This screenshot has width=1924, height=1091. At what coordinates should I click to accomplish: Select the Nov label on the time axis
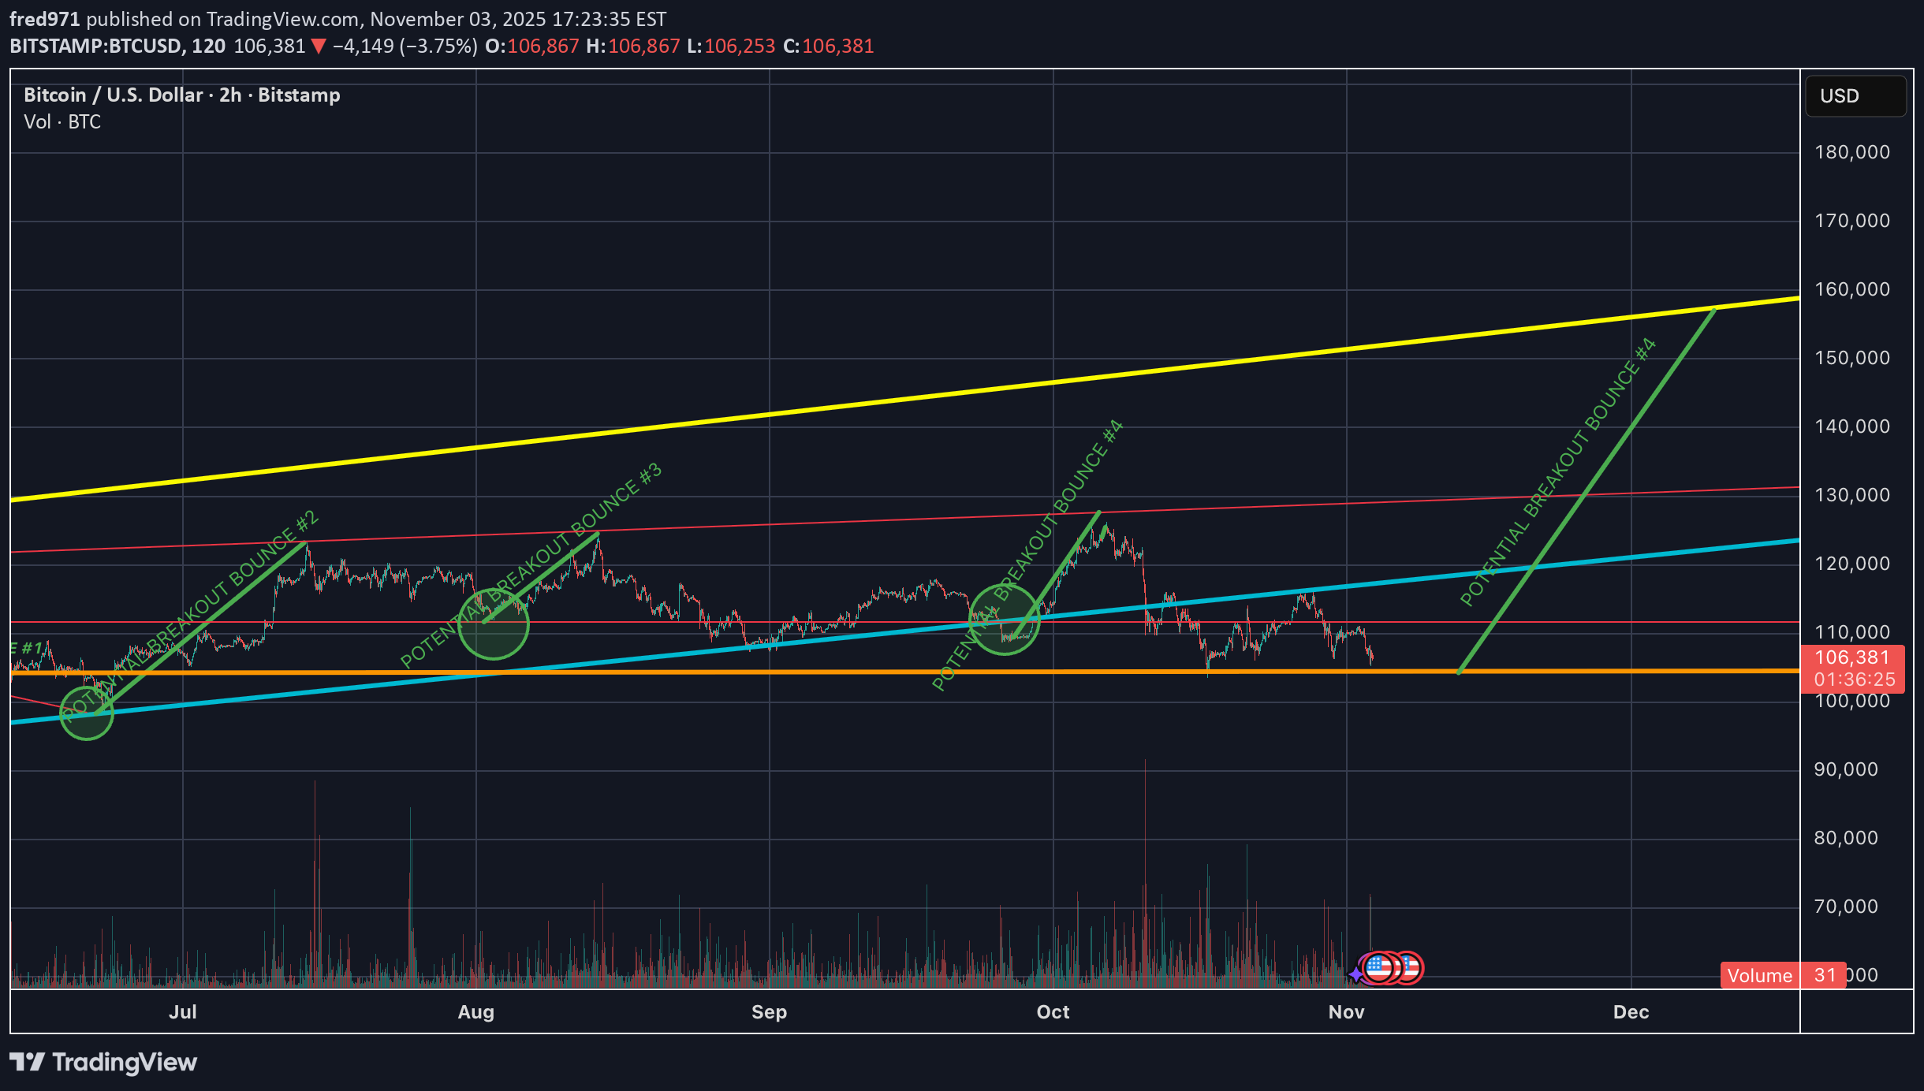1347,1011
